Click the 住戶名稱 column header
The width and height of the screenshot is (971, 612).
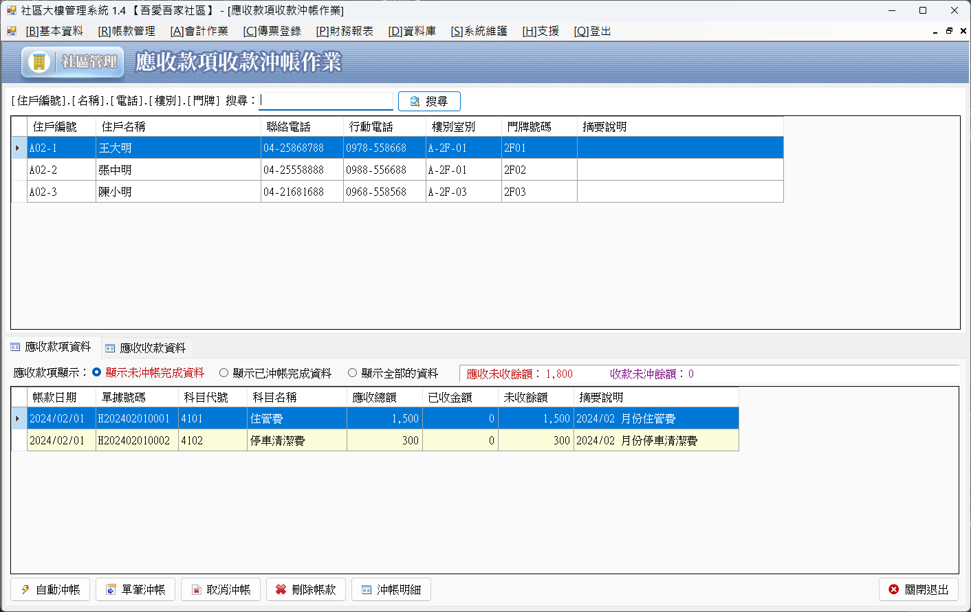pyautogui.click(x=179, y=126)
